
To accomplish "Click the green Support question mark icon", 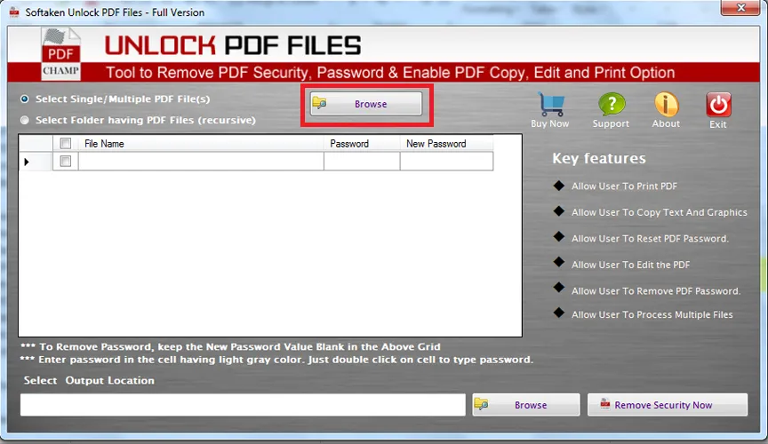I will coord(612,104).
